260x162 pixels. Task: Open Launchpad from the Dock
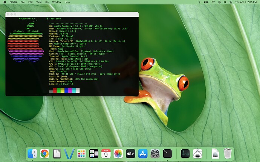pyautogui.click(x=81, y=154)
